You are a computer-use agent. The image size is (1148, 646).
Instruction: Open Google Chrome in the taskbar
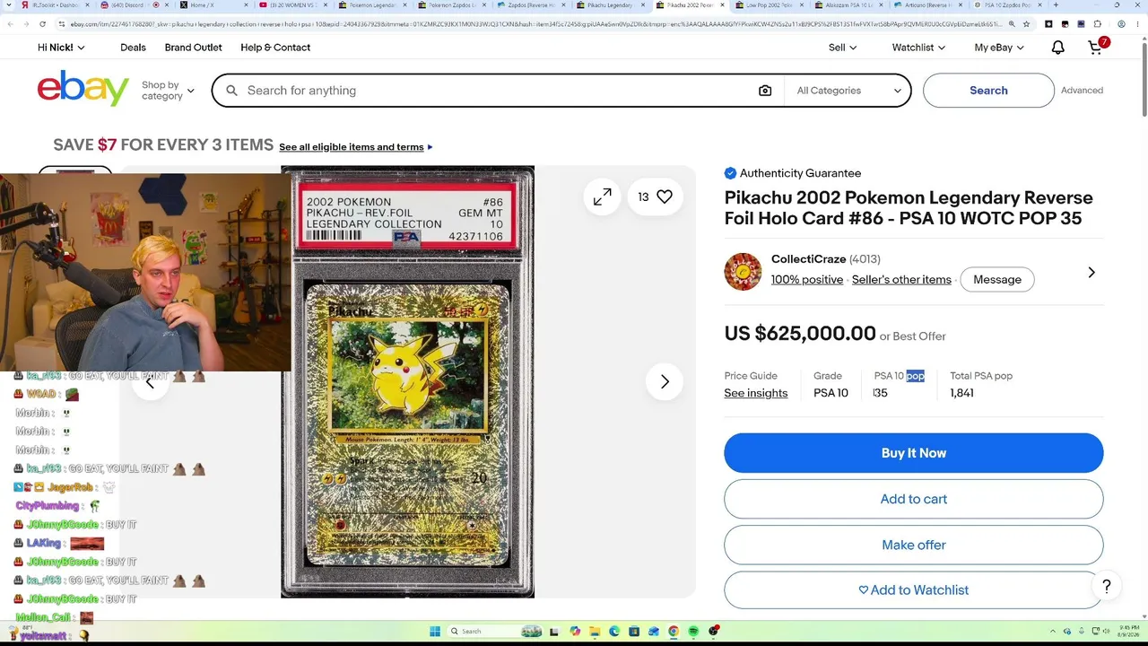point(674,631)
